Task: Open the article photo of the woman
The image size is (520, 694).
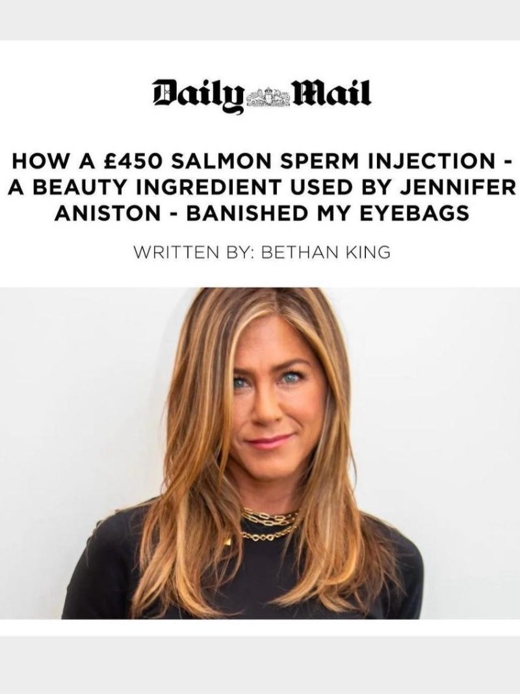Action: coord(260,452)
